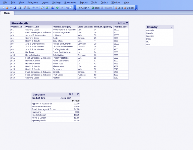Select USA in Country list
This screenshot has height=150, width=193.
click(x=160, y=45)
